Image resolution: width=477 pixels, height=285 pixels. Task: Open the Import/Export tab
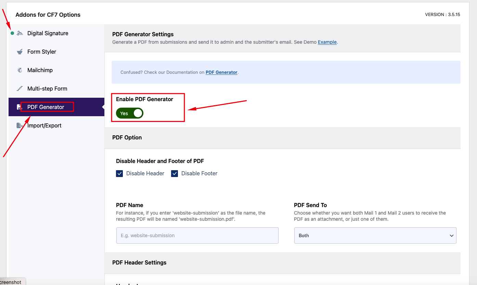tap(56, 125)
